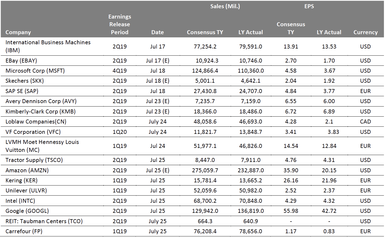Select the EPS group header

309,6
